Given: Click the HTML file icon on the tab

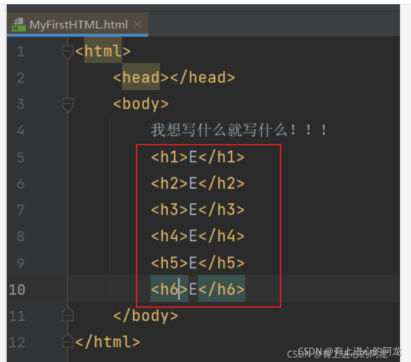Looking at the screenshot, I should click(x=19, y=25).
